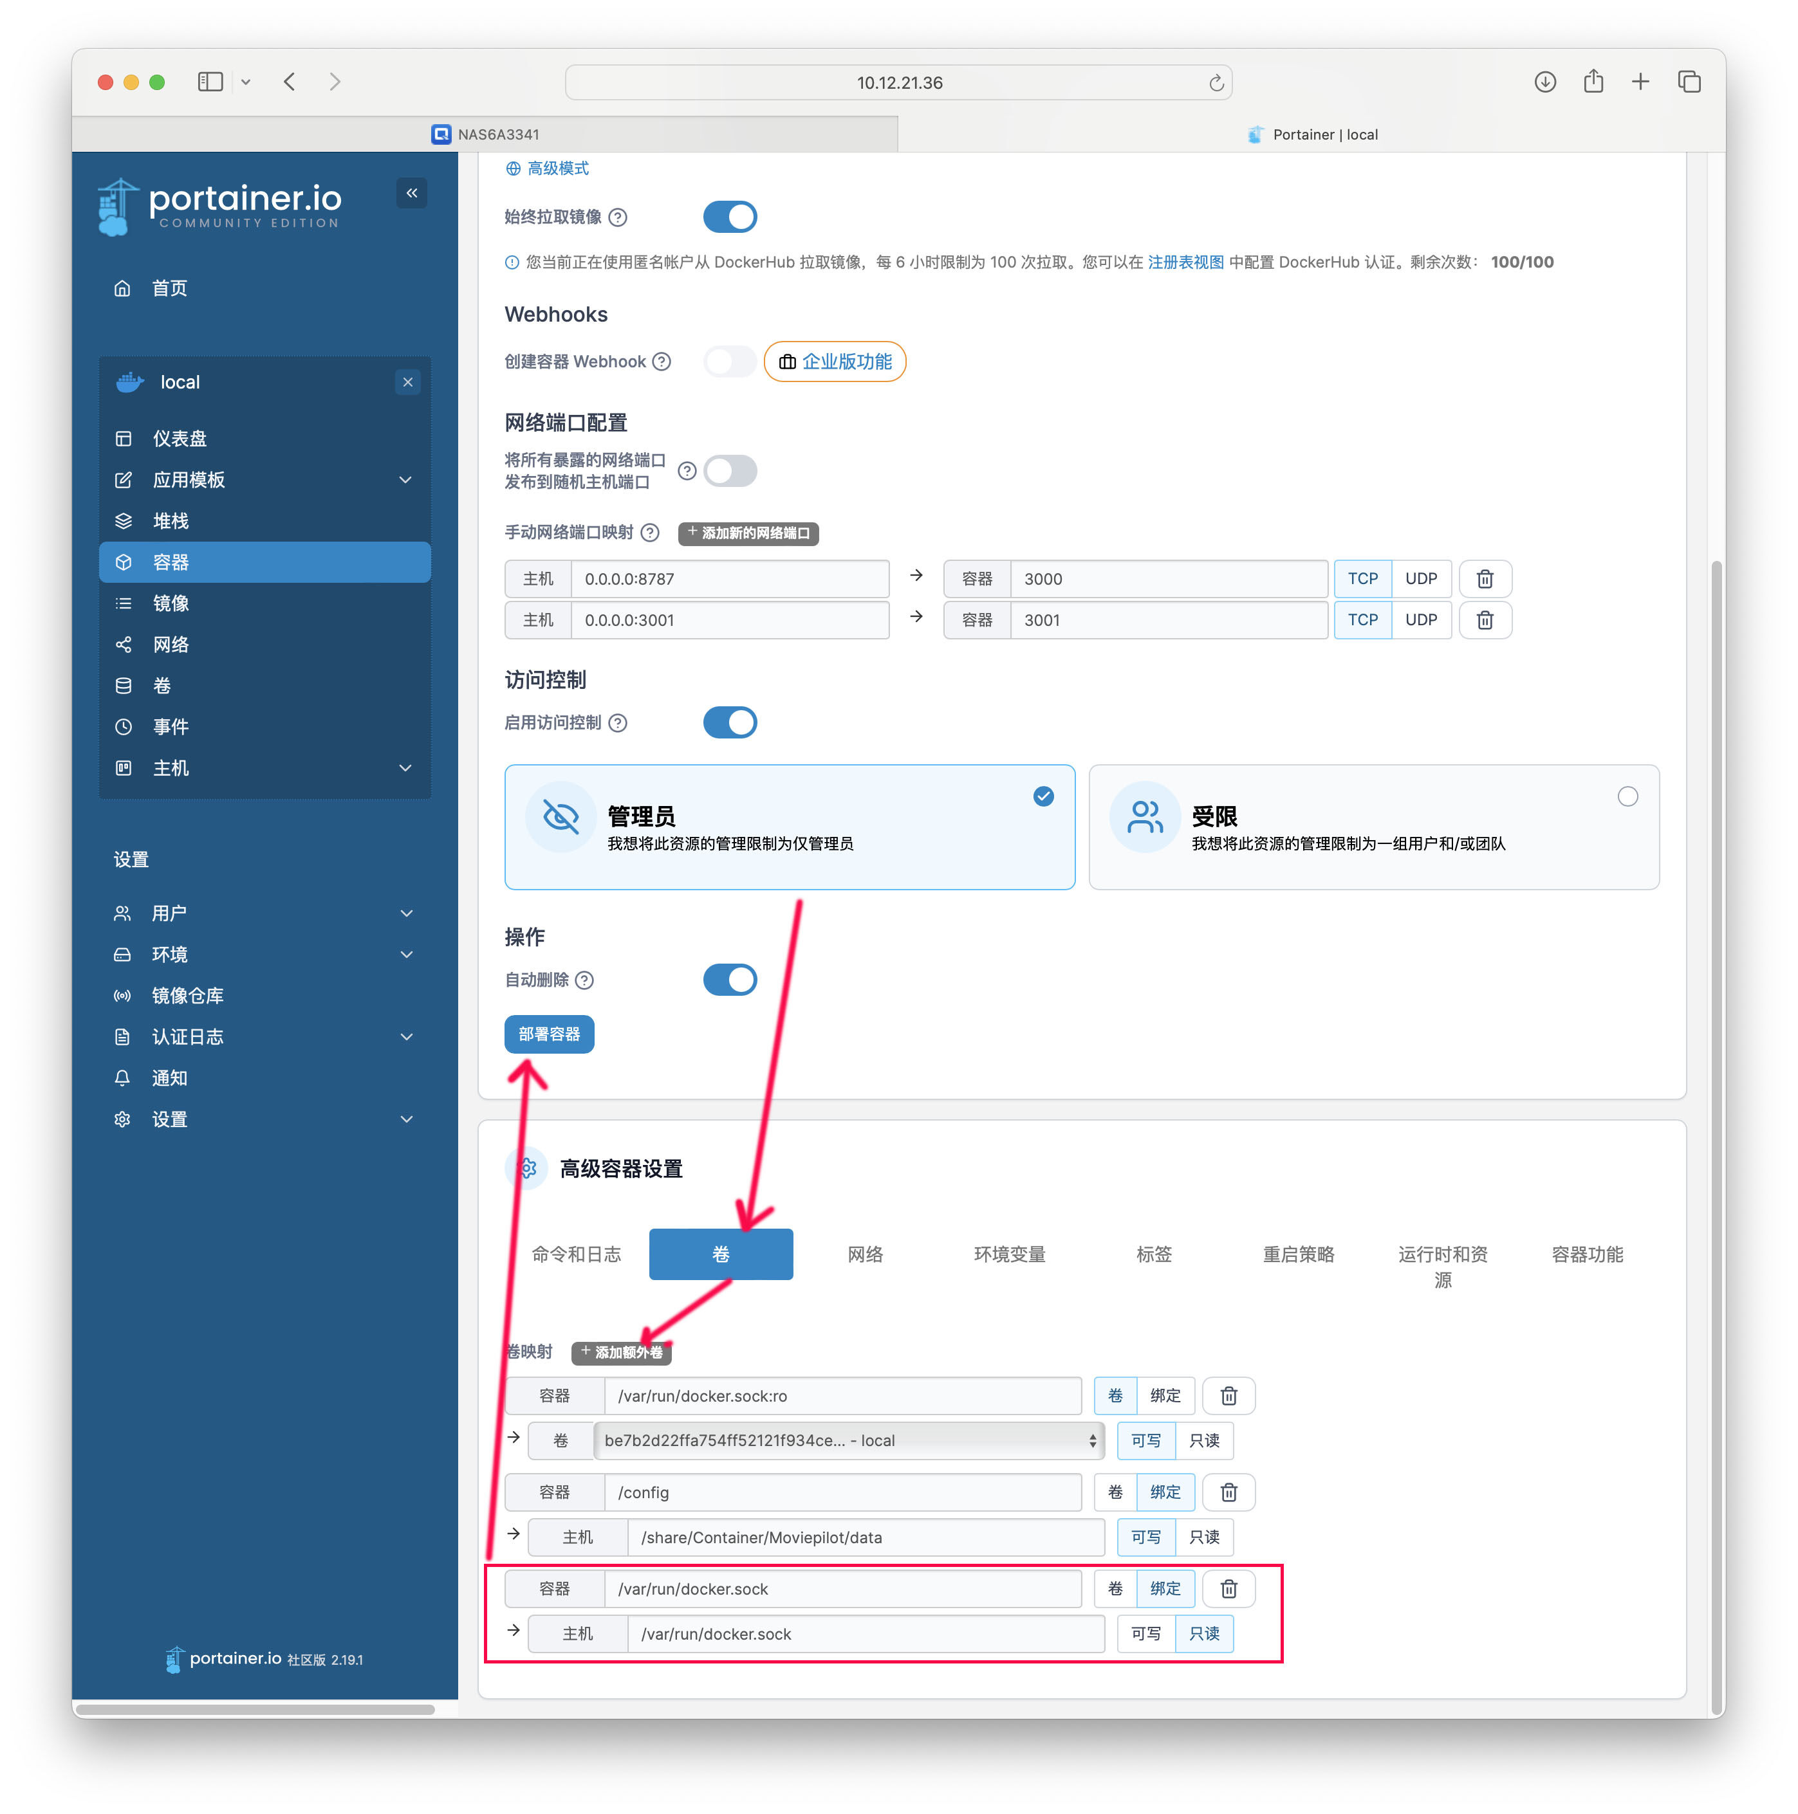Open the volume dropdown be7b2d22ffa... - local
The height and width of the screenshot is (1814, 1798).
[x=848, y=1442]
